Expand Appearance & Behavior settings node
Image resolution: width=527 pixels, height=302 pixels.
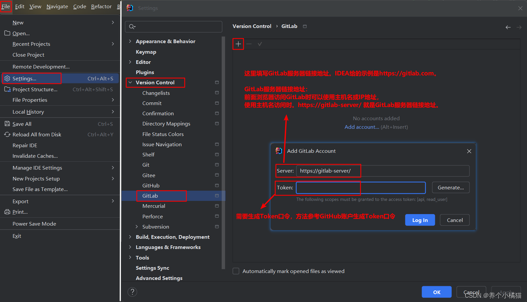(130, 41)
